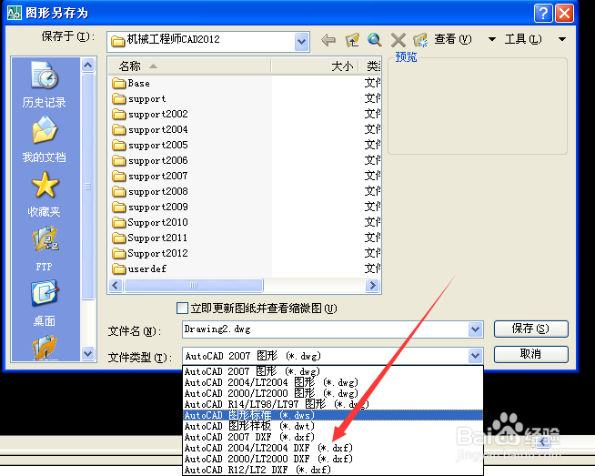Choose AutoCAD 2000/LT2000 DXF option

[333, 460]
